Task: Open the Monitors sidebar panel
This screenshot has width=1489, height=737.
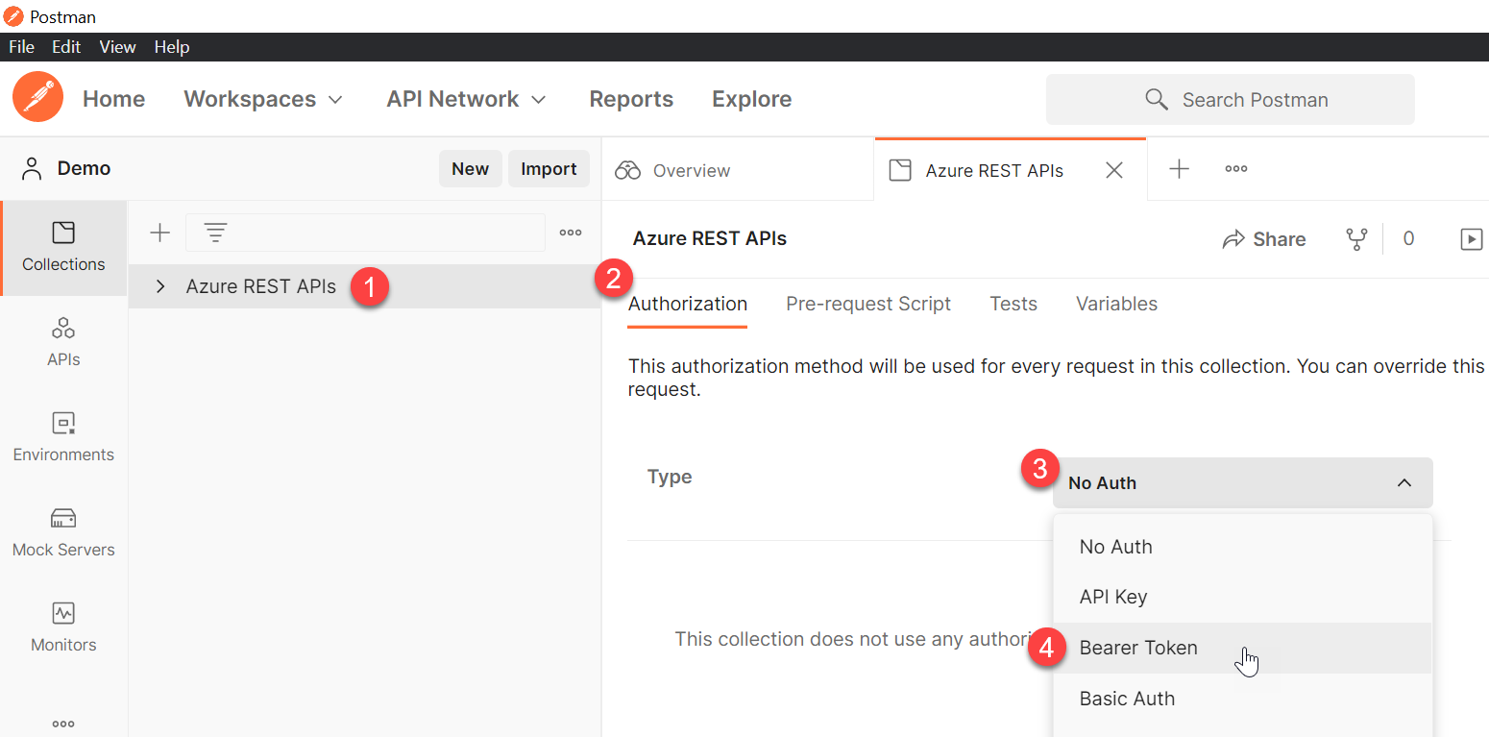Action: [63, 627]
